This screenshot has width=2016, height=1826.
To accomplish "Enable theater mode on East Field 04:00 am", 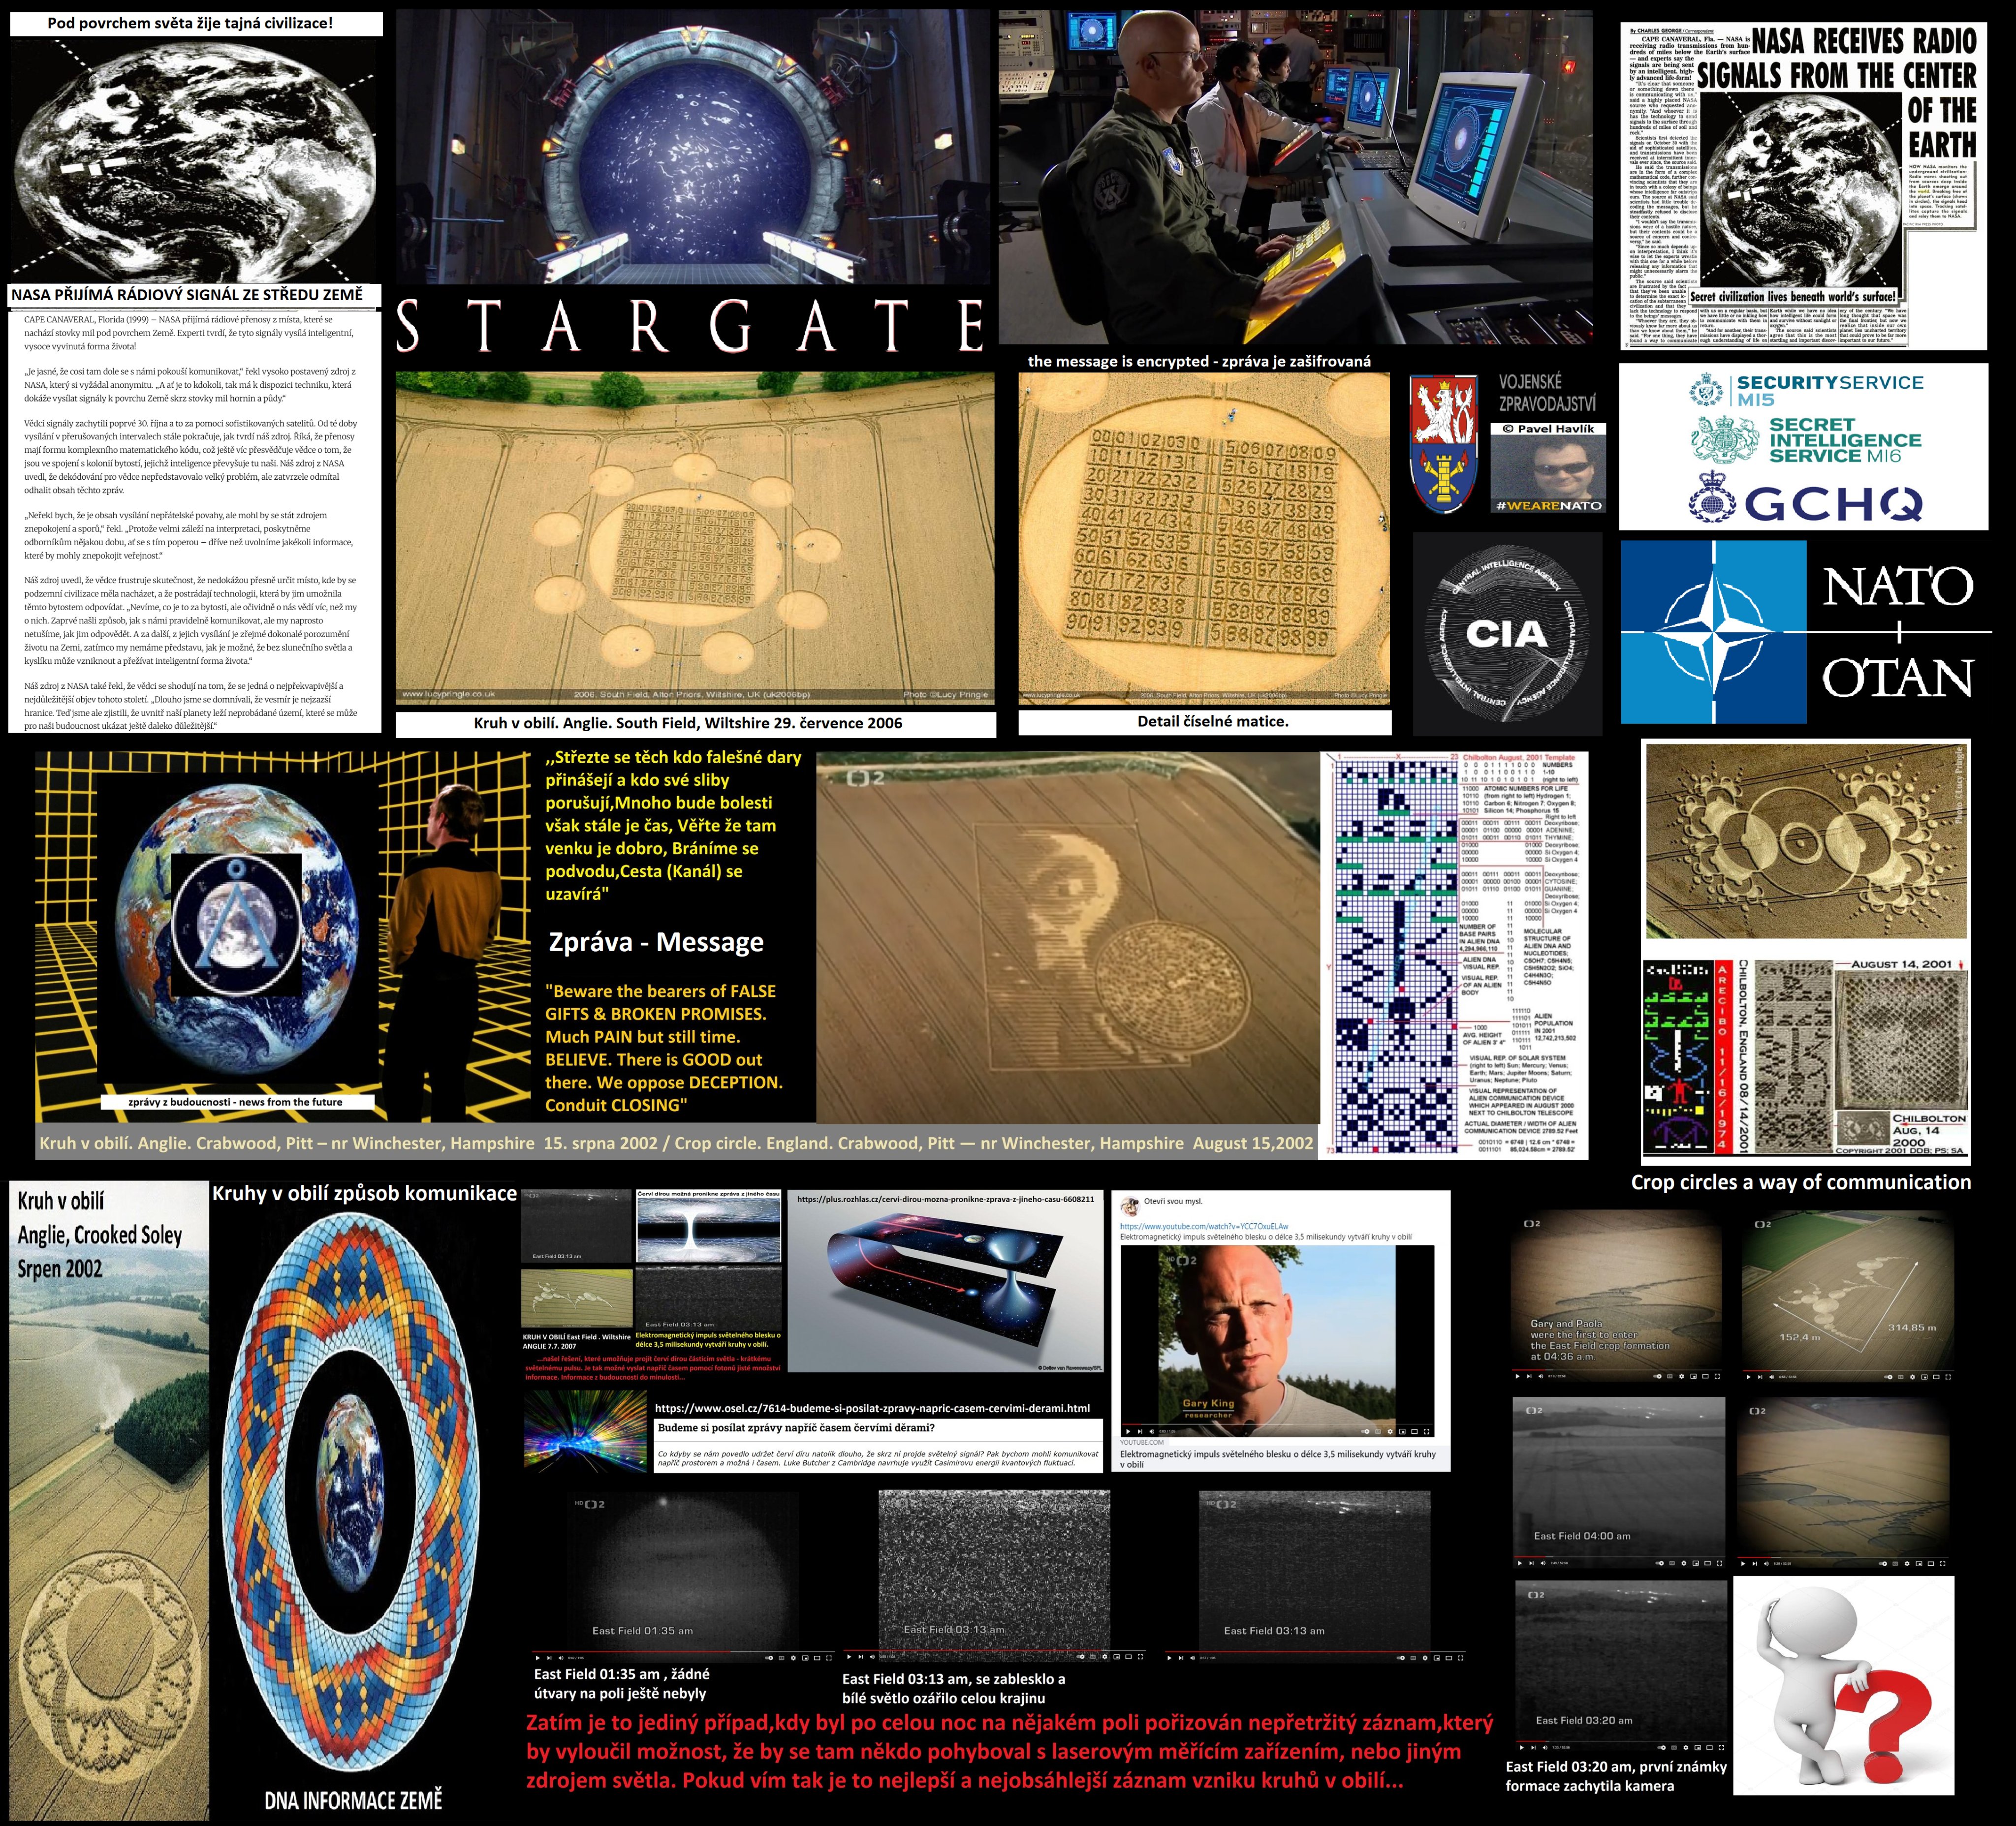I will click(1708, 1563).
